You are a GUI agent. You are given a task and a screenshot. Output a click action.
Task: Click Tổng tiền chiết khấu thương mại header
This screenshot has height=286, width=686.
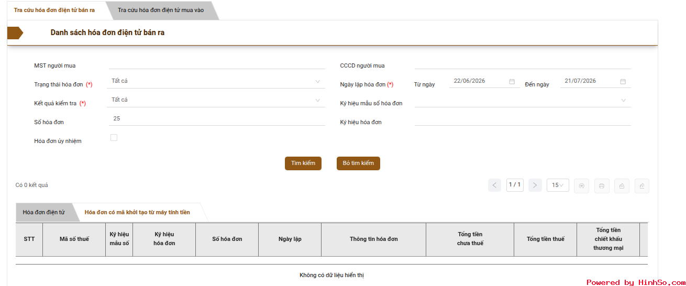[x=608, y=239]
